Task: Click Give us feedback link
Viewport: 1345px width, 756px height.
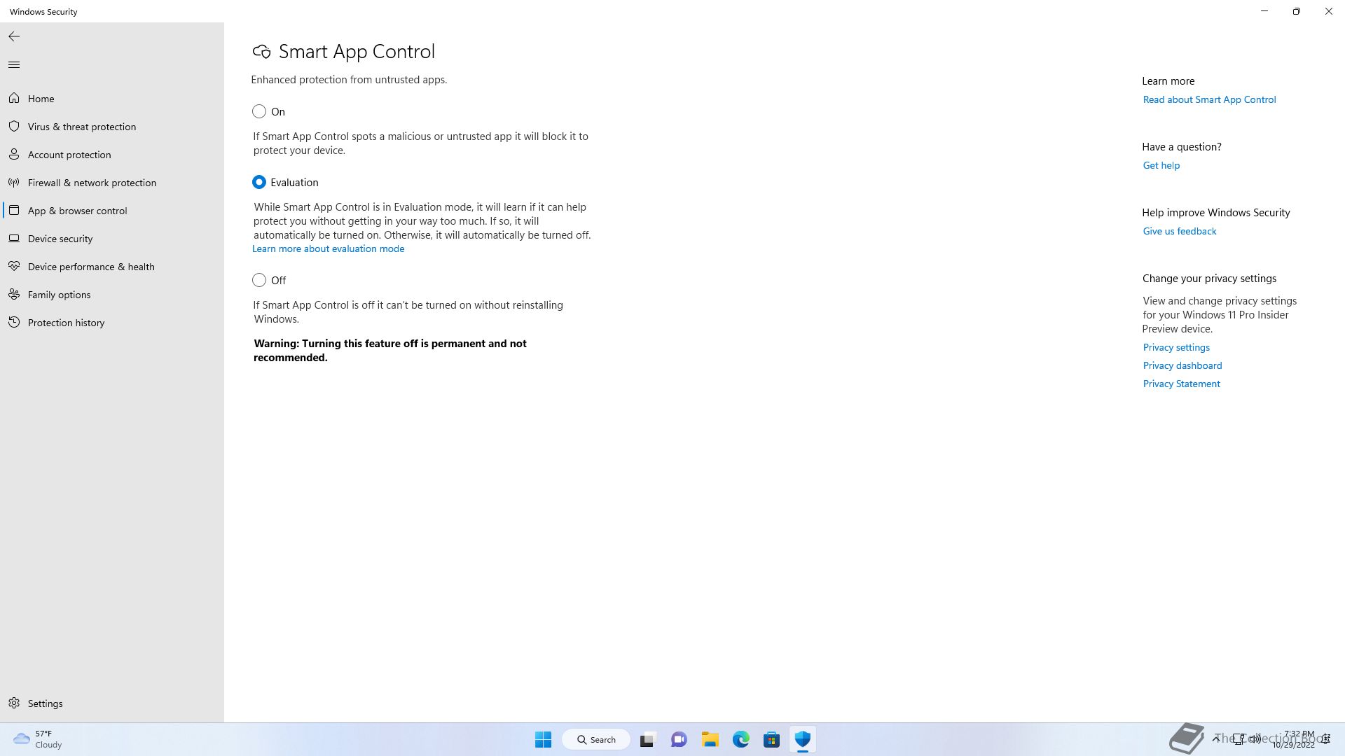Action: tap(1179, 231)
